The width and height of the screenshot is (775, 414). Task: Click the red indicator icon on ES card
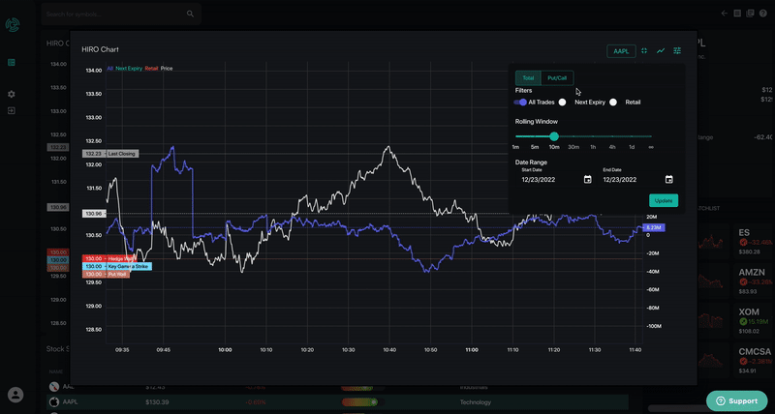tap(743, 242)
